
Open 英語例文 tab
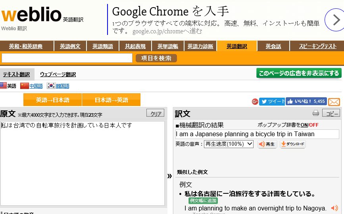coord(70,46)
